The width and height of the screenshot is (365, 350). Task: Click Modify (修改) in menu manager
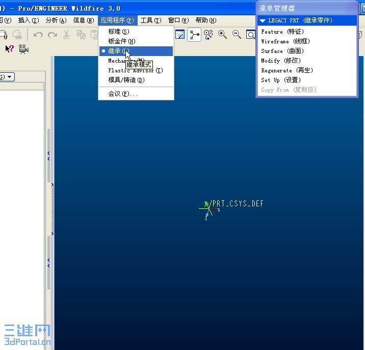(307, 61)
